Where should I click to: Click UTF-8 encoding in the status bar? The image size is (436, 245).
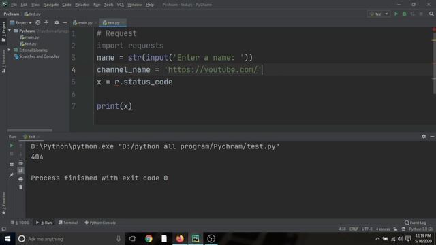point(367,229)
